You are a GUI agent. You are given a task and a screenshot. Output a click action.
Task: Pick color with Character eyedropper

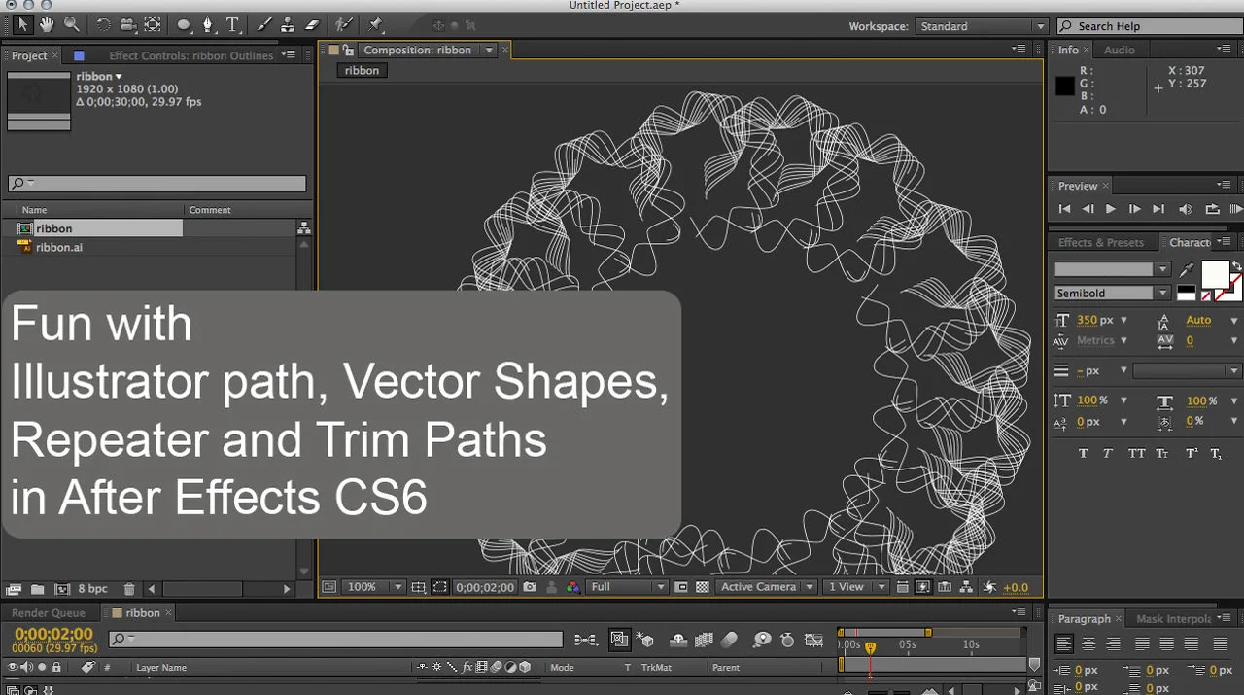tap(1187, 269)
